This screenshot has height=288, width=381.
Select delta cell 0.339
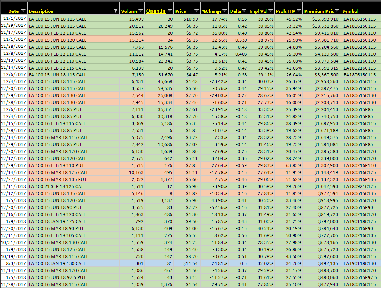click(238, 40)
